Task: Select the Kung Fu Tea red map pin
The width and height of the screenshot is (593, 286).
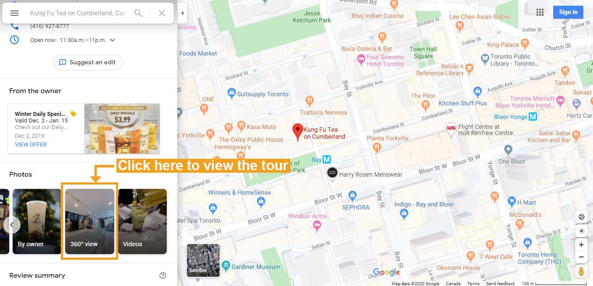Action: (x=298, y=132)
